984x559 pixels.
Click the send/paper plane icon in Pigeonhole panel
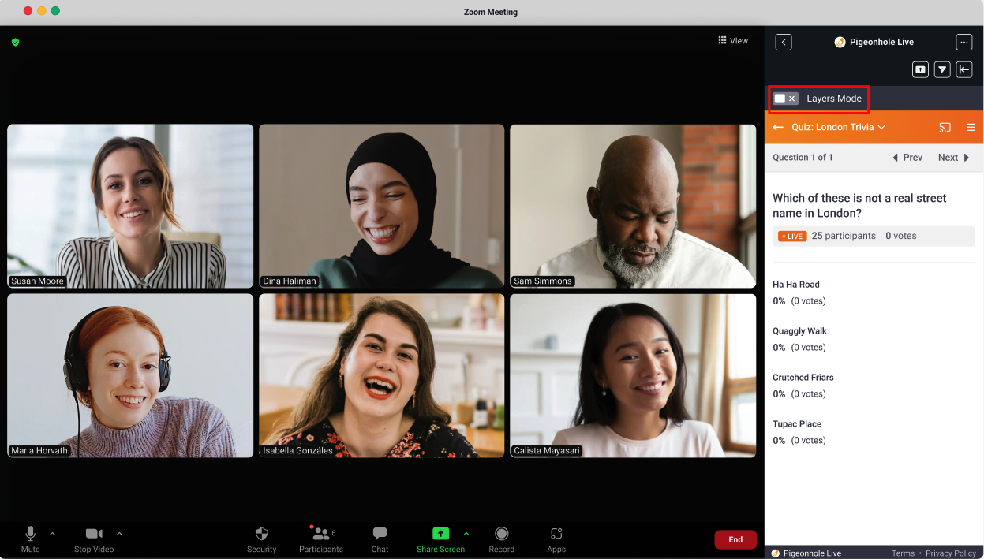pyautogui.click(x=942, y=69)
